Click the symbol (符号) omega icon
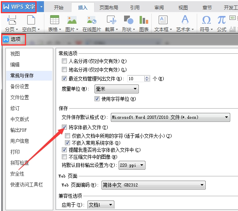Screen dimensions: 238x211 point(206,20)
